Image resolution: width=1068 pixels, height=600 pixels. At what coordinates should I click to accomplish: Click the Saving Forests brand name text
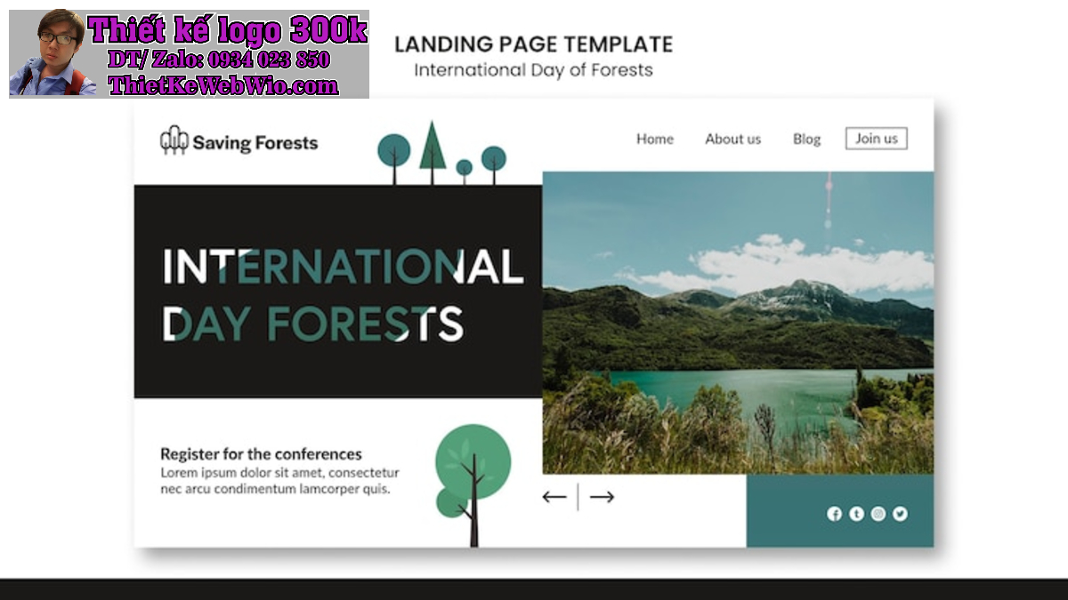tap(256, 142)
